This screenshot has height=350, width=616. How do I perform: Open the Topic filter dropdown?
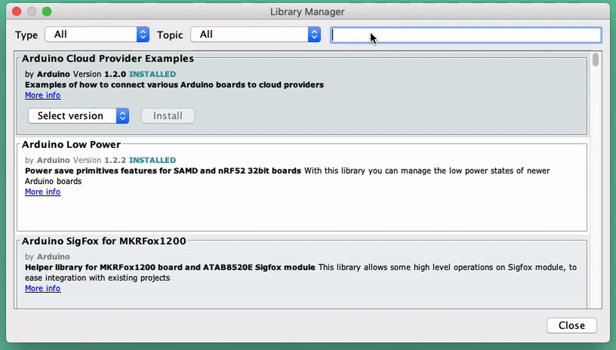(x=255, y=34)
